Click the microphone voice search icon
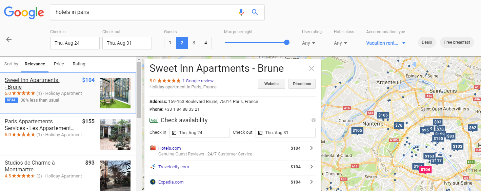The width and height of the screenshot is (481, 191). pyautogui.click(x=241, y=12)
